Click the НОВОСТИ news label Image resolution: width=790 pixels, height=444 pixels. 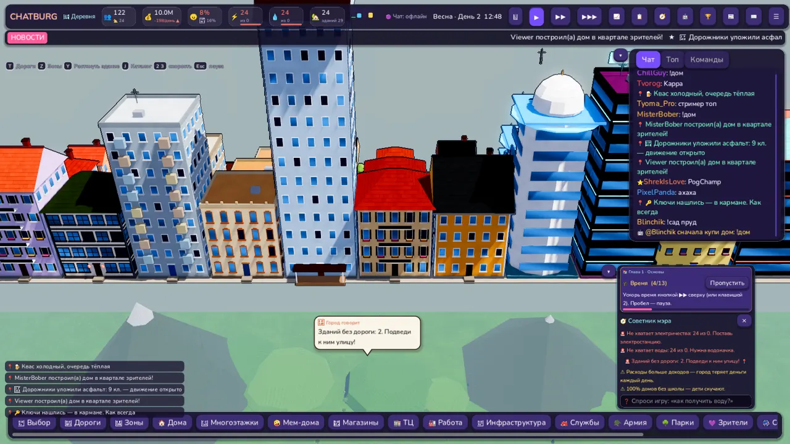coord(28,38)
